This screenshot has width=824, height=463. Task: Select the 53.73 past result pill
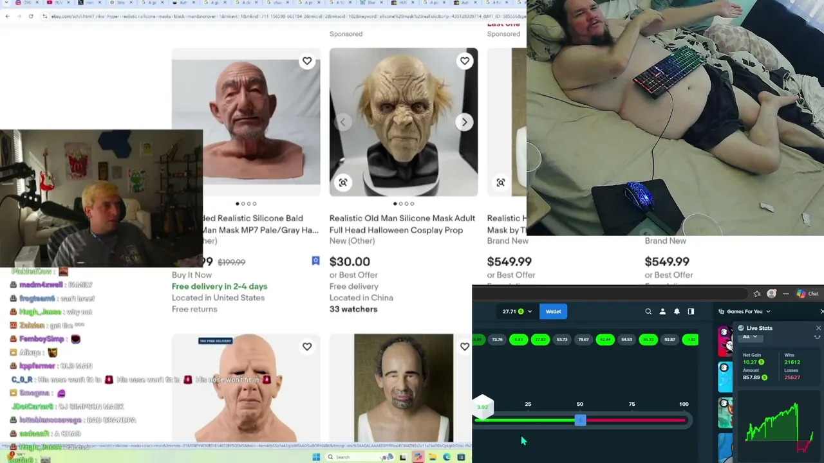click(562, 340)
